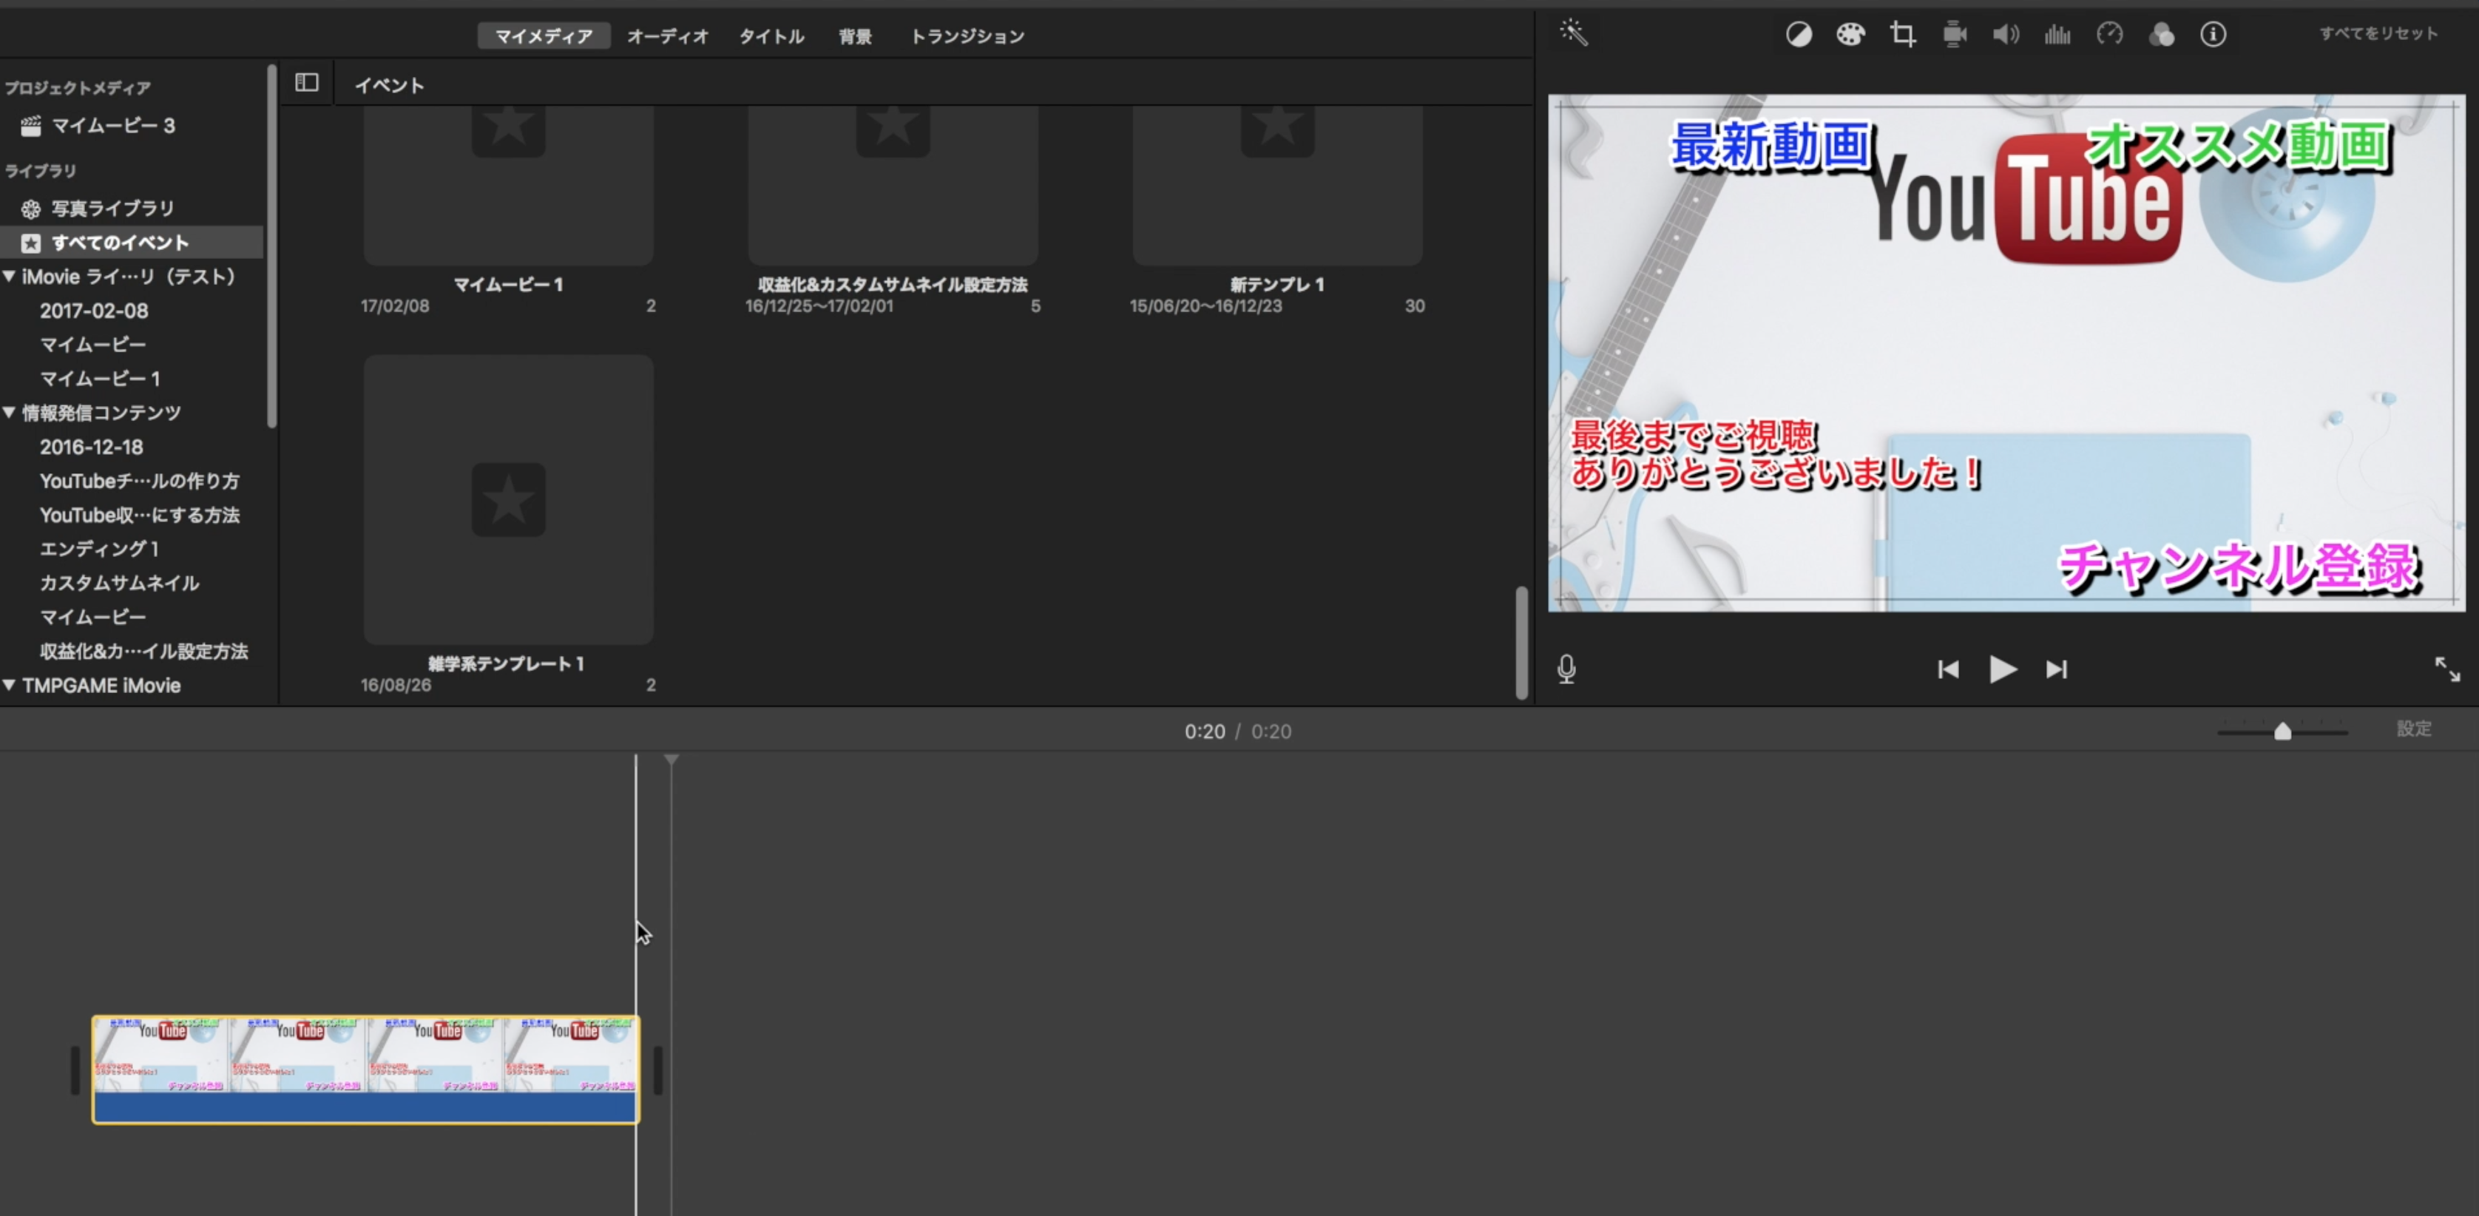
Task: Switch to the トランジション tab
Action: click(967, 36)
